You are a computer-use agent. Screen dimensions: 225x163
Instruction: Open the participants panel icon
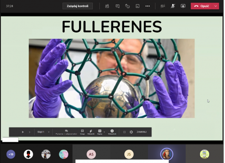[x=107, y=6]
